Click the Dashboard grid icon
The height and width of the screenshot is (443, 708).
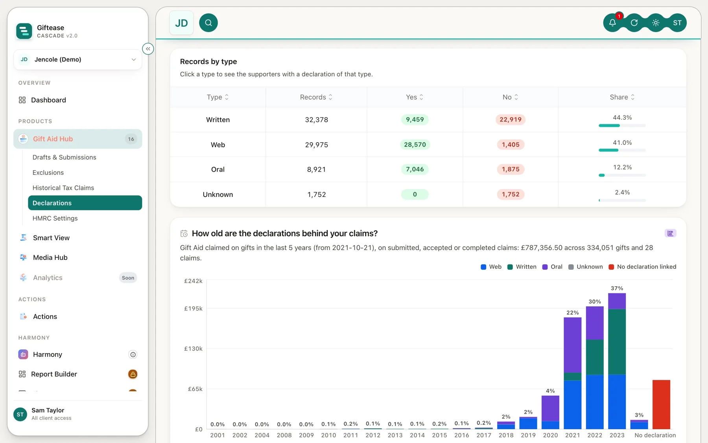click(22, 100)
